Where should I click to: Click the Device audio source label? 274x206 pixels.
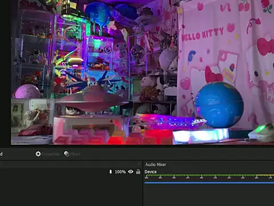pyautogui.click(x=151, y=172)
